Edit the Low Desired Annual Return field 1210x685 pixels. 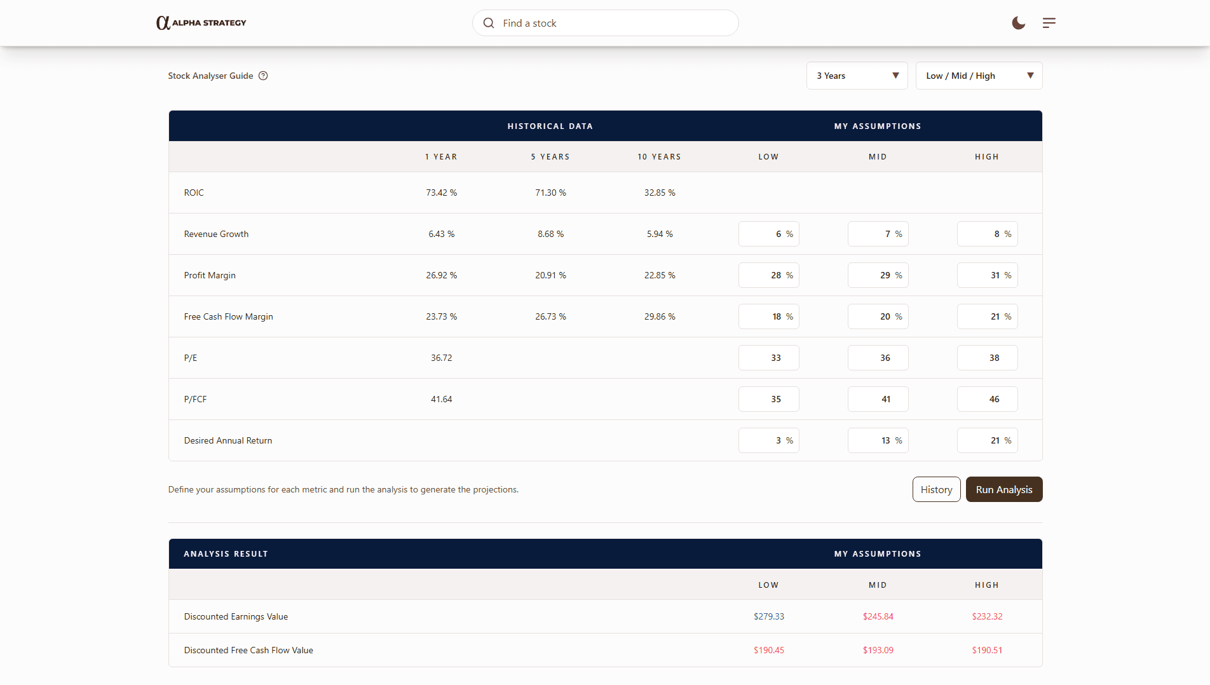[x=768, y=440]
